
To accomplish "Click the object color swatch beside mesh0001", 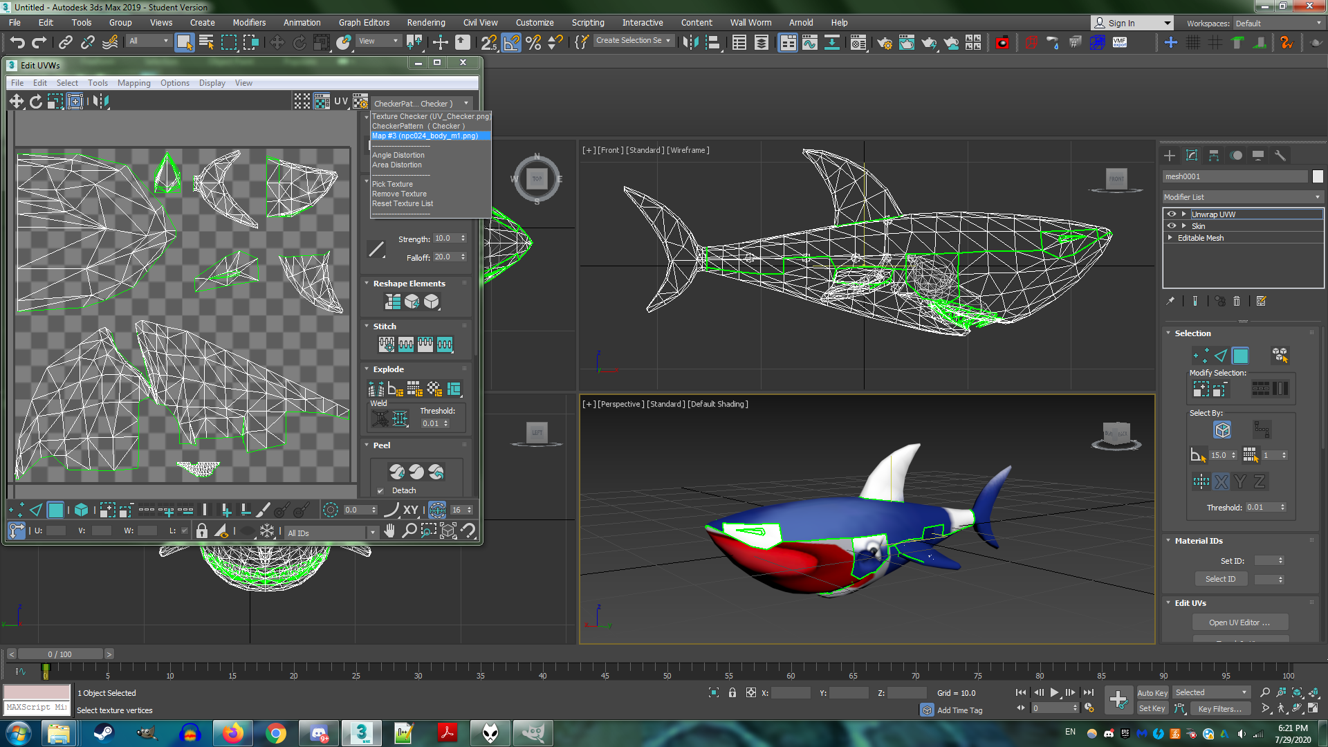I will [1318, 177].
